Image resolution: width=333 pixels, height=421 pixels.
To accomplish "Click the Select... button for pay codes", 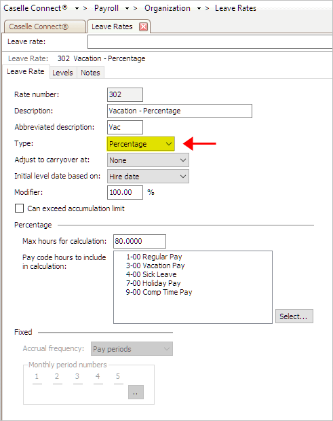I will pos(294,316).
